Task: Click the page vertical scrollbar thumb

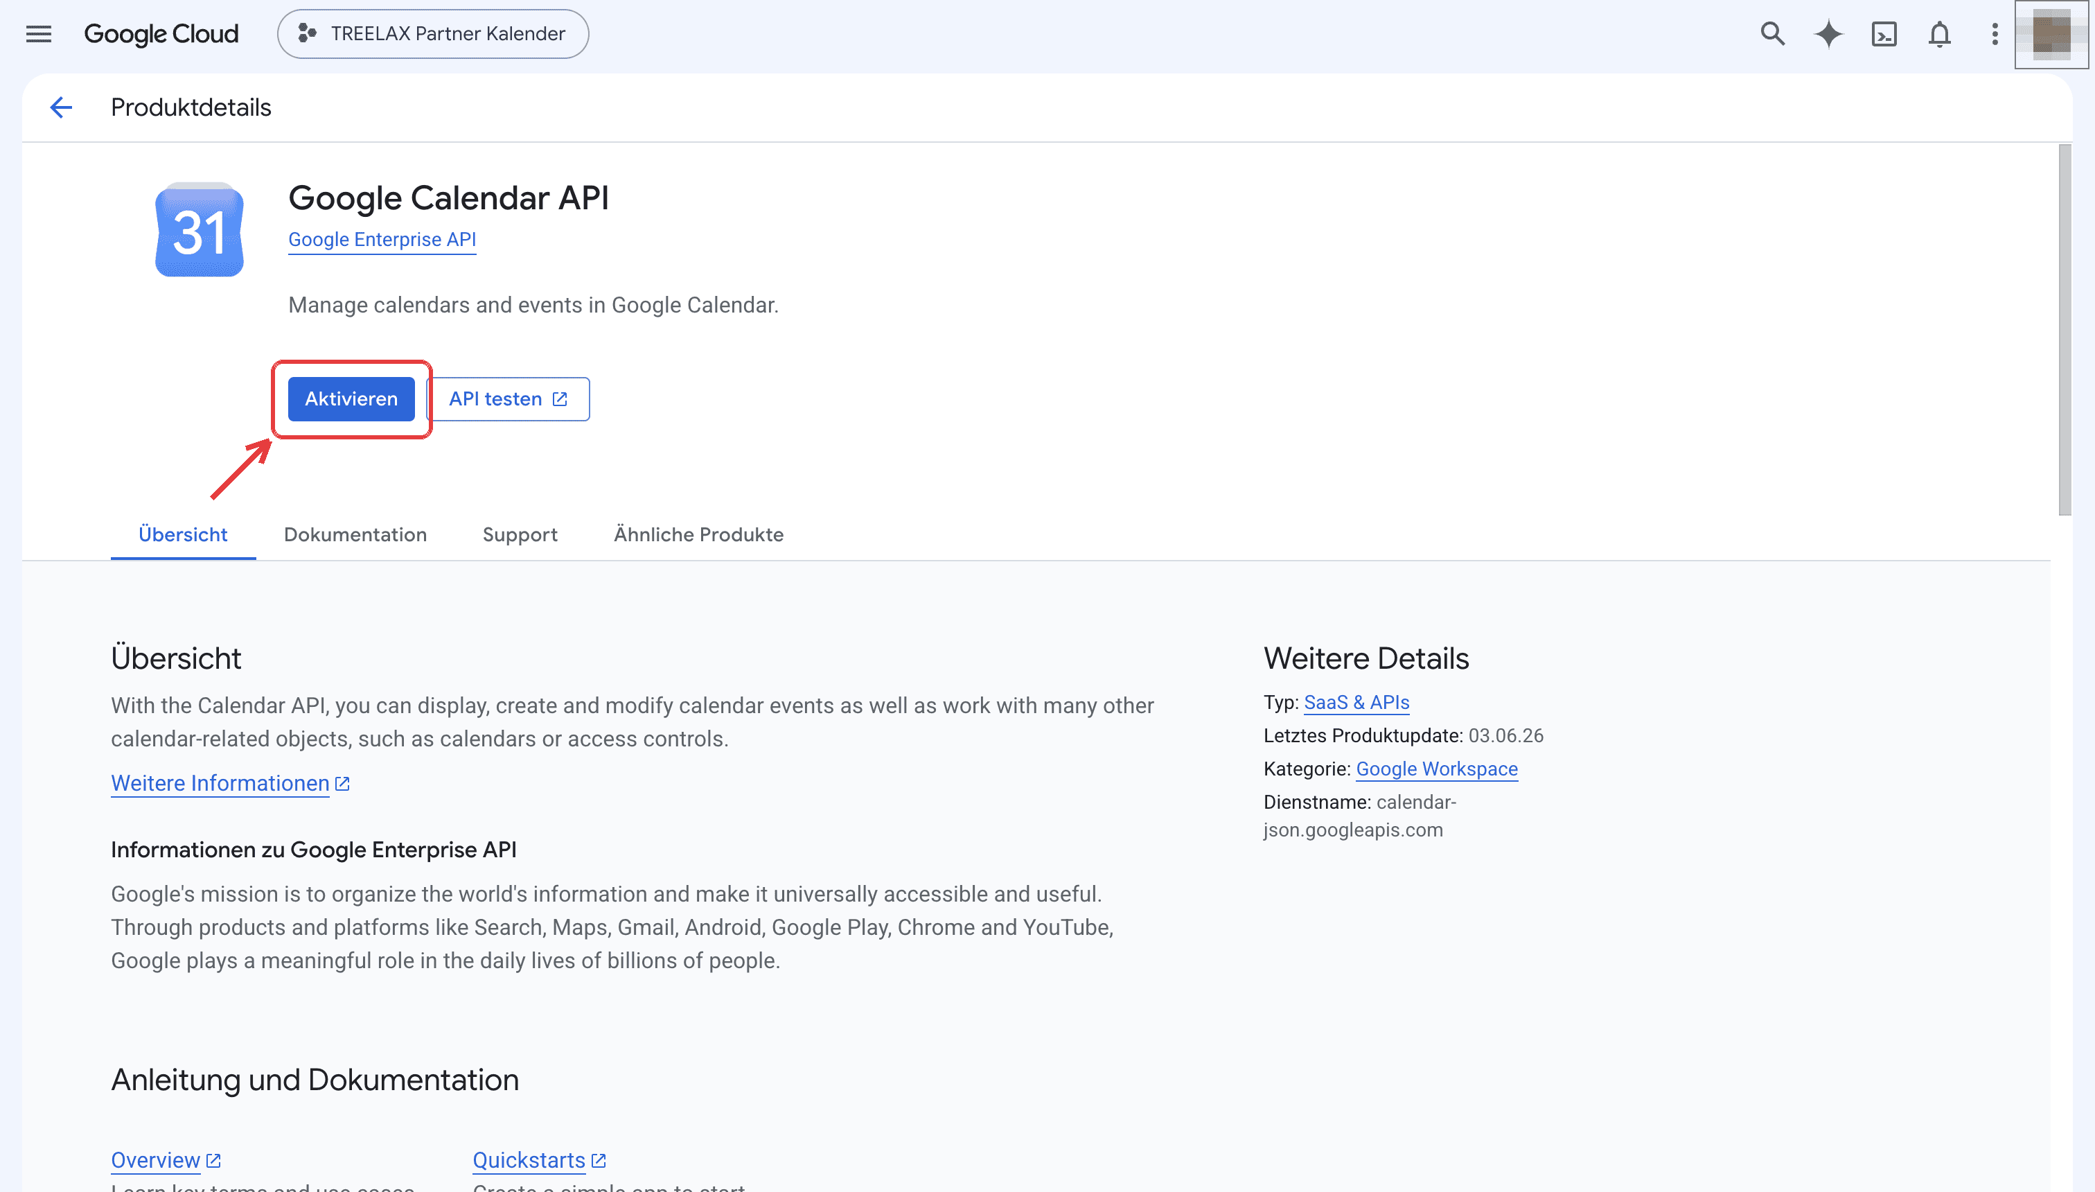Action: [2065, 330]
